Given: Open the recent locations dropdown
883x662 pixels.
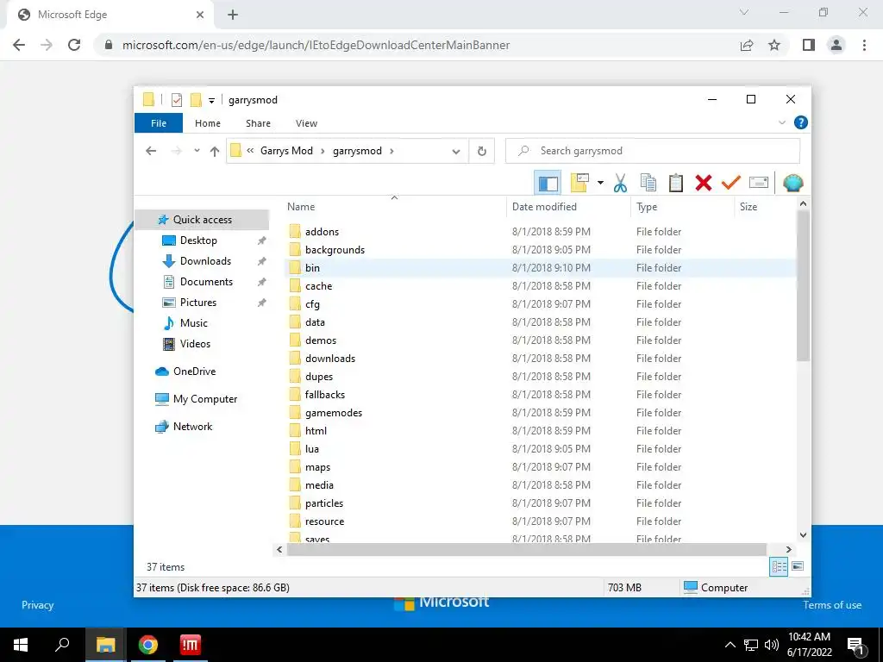Looking at the screenshot, I should [x=197, y=151].
